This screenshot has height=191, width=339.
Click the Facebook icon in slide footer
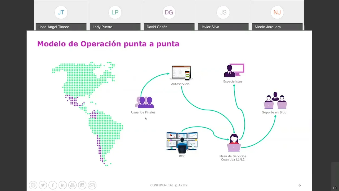click(53, 185)
